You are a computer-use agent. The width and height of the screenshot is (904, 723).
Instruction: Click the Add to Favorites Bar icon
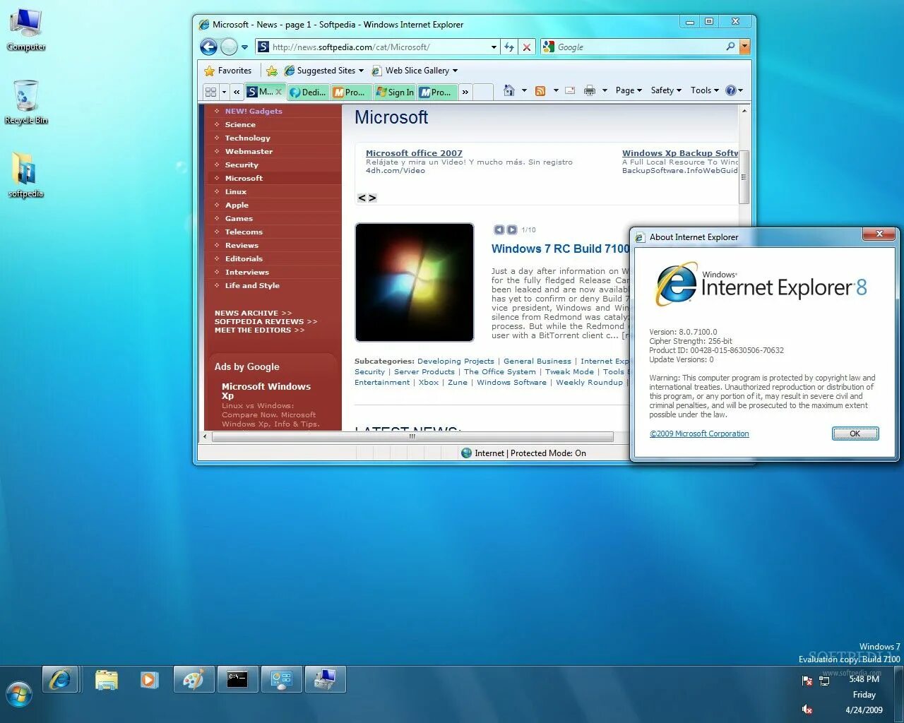point(273,71)
